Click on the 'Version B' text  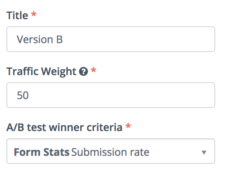[40, 40]
